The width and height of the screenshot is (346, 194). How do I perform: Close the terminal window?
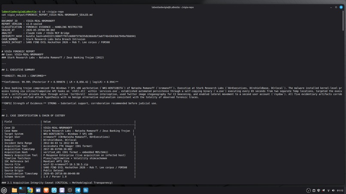tap(341, 7)
